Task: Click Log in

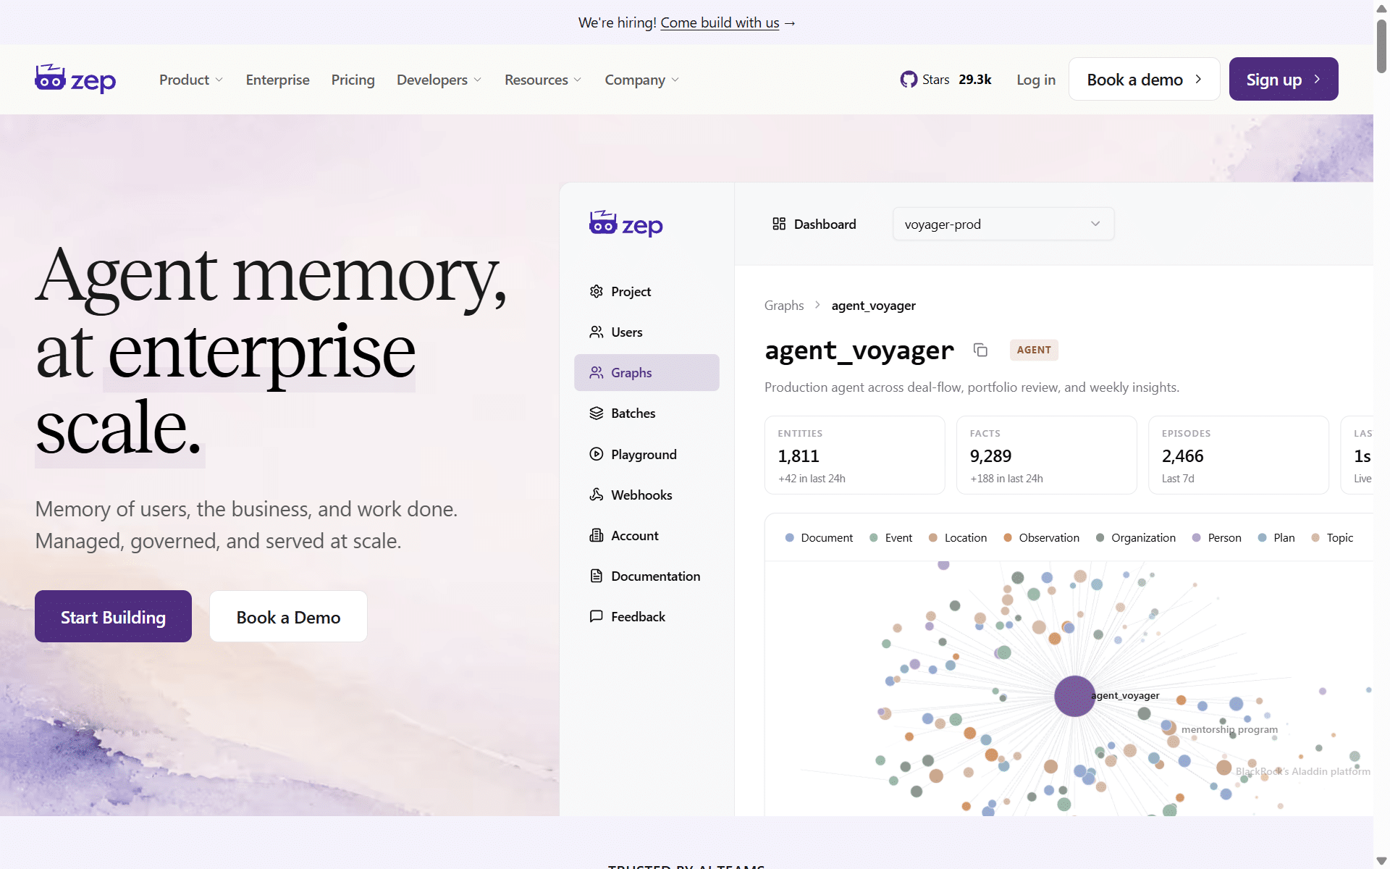Action: 1036,80
